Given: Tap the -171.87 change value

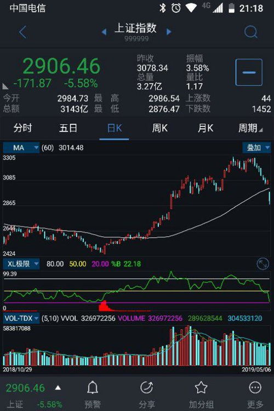Looking at the screenshot, I should (32, 83).
